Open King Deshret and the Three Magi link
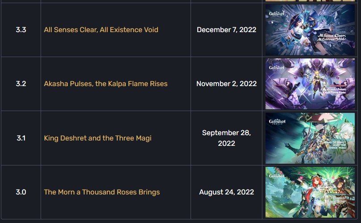Screen dimensions: 361x223 coord(98,138)
